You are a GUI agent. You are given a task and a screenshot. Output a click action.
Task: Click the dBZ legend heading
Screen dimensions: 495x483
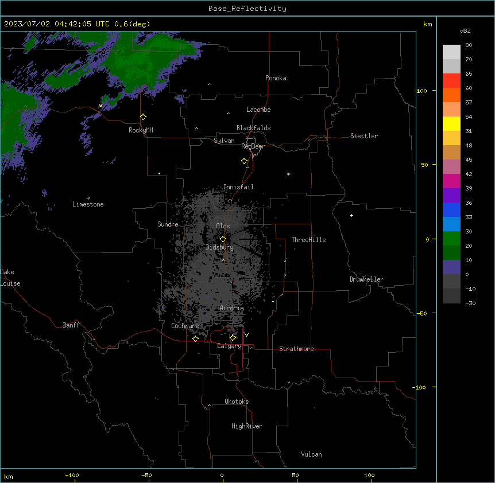coord(465,31)
